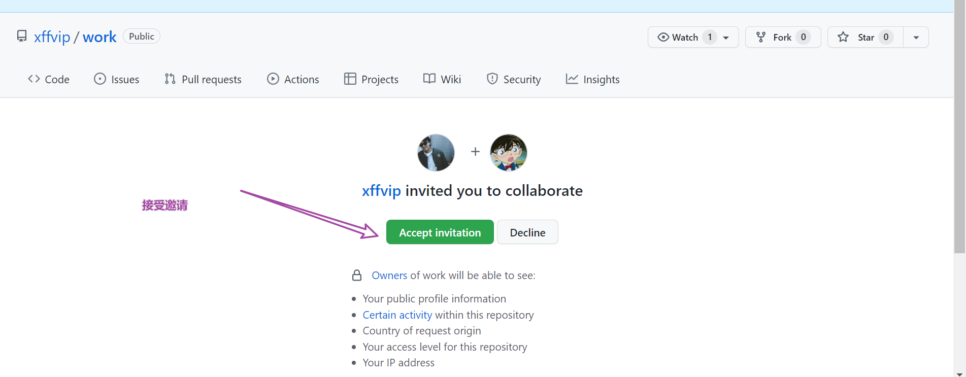This screenshot has height=377, width=966.
Task: Click the vertical scrollbar thumb
Action: click(960, 127)
